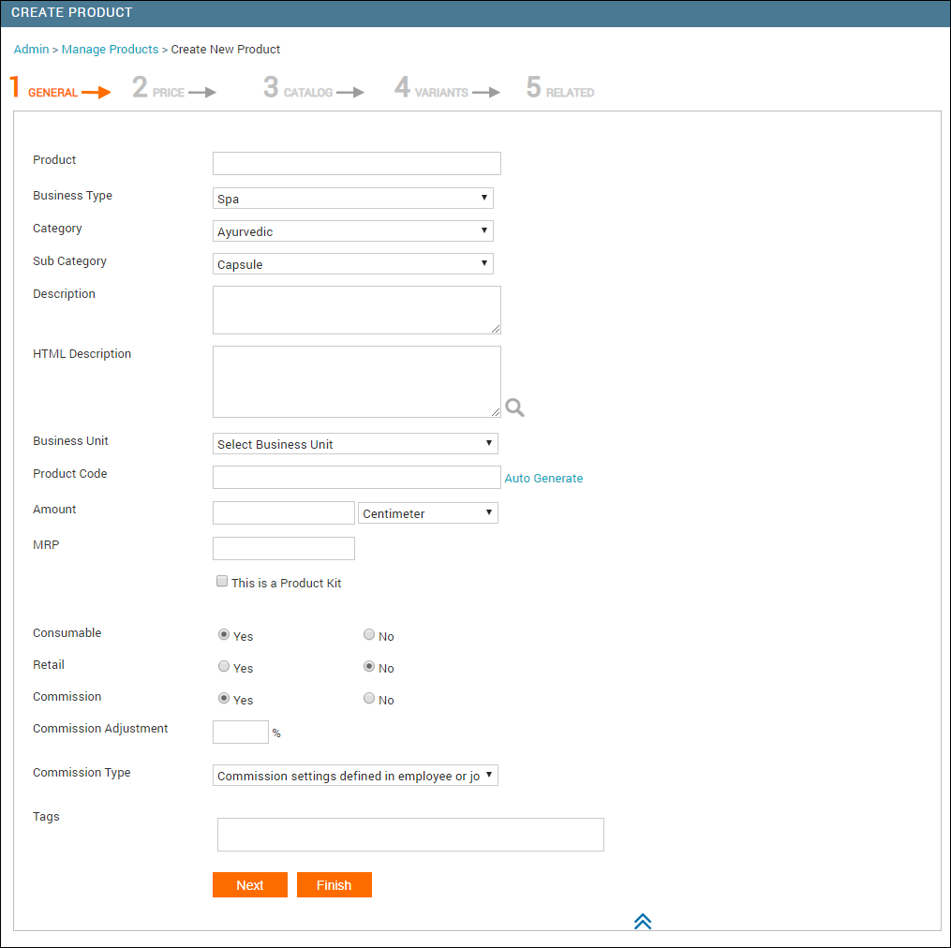Image resolution: width=951 pixels, height=948 pixels.
Task: Select No for Retail
Action: 369,667
